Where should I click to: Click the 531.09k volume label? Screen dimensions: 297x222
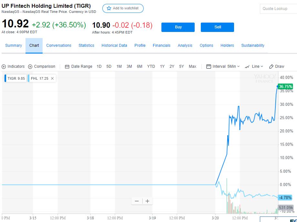coord(286,207)
